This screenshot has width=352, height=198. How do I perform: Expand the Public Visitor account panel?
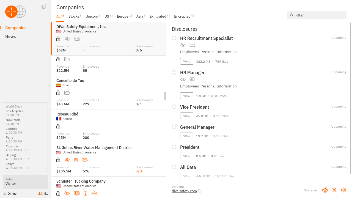25,182
